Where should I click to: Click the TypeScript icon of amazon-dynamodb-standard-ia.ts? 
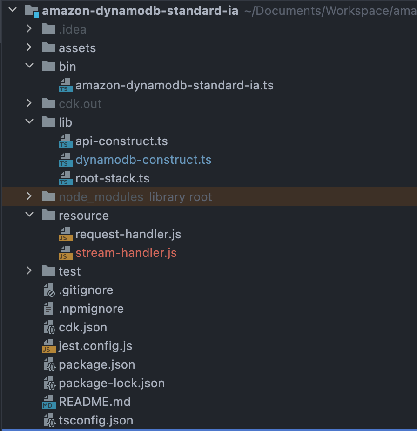coord(66,85)
